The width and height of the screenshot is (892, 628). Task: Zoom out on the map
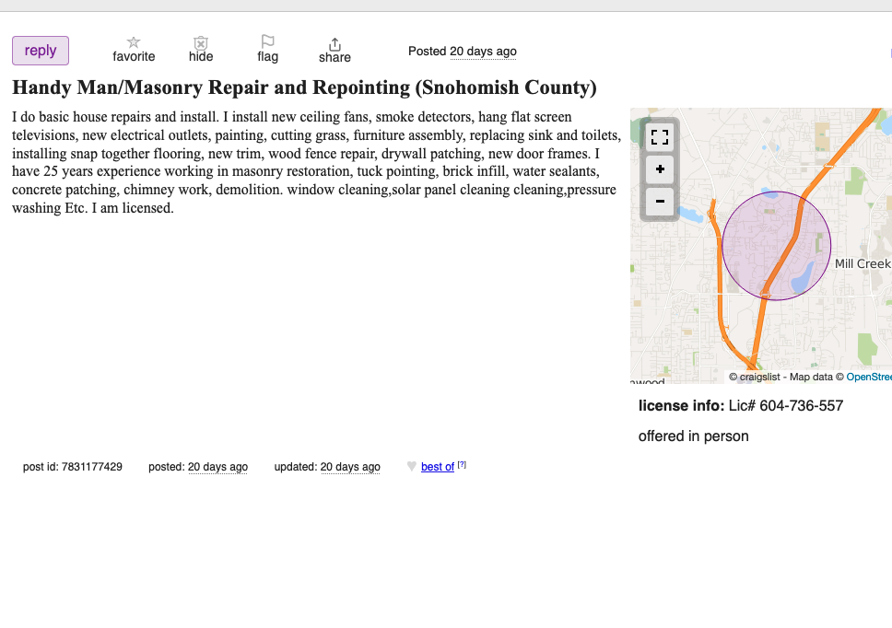click(660, 201)
